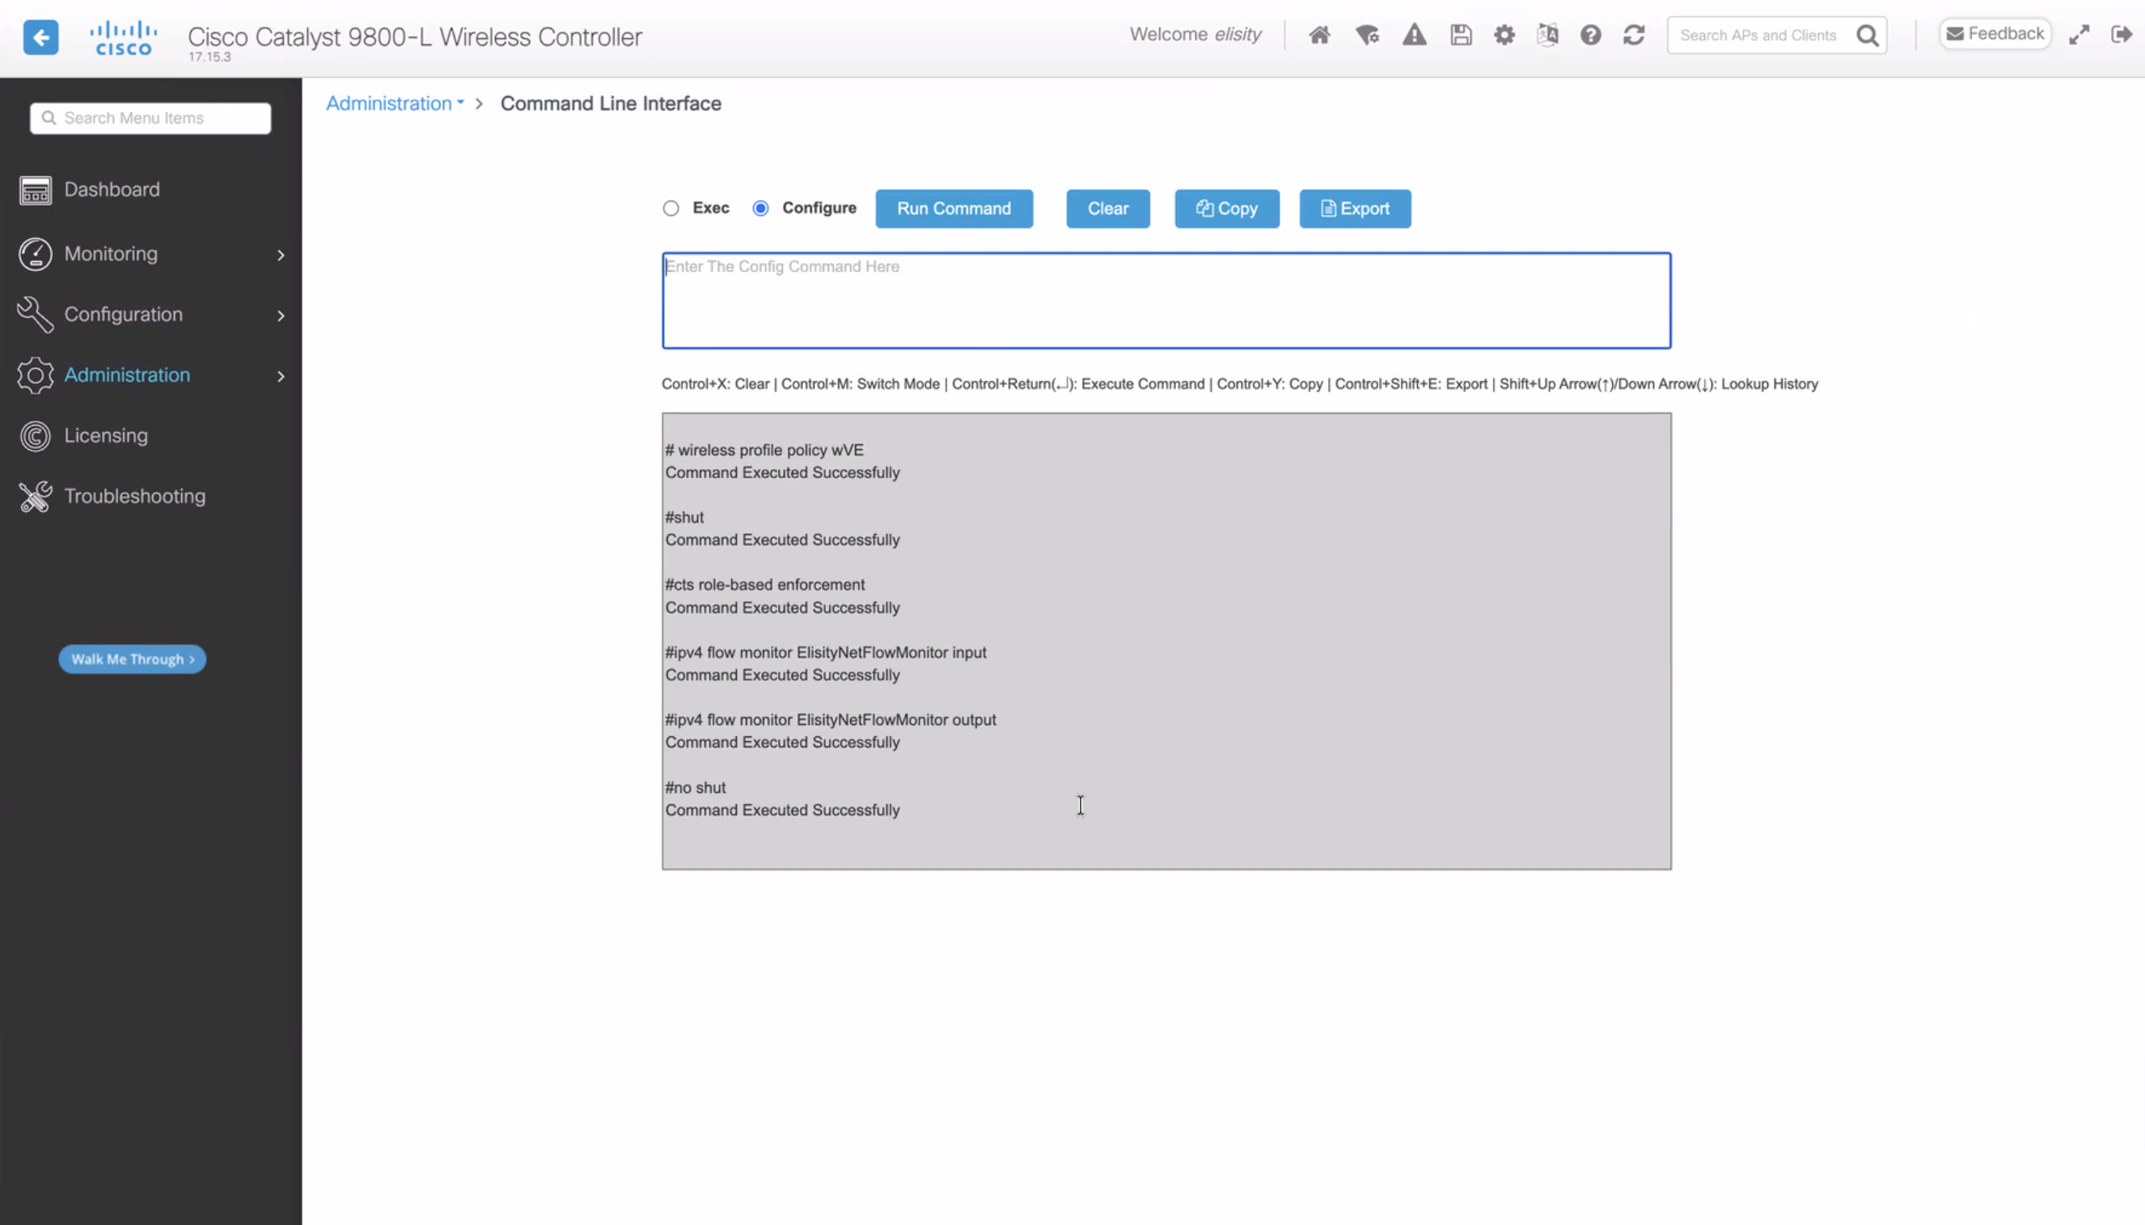2145x1225 pixels.
Task: Click the 'Welcome elisity' username text
Action: pos(1195,35)
